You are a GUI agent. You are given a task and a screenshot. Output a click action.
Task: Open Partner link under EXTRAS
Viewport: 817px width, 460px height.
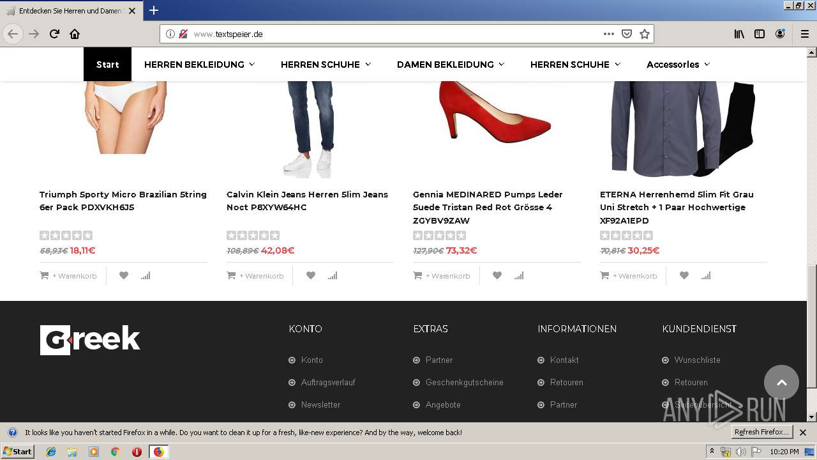tap(439, 360)
